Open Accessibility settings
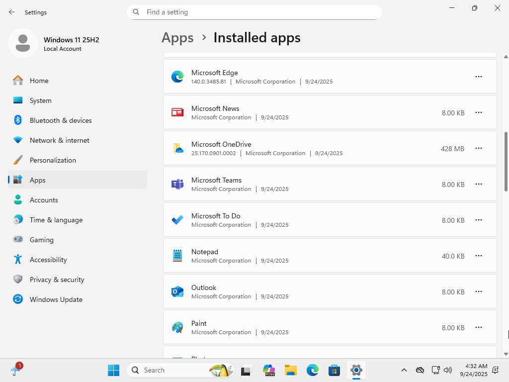 (78, 260)
